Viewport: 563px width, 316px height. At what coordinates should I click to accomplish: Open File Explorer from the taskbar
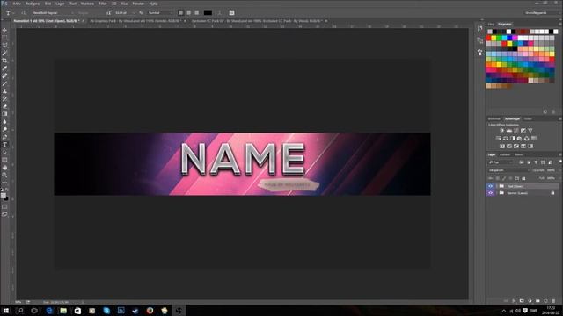tap(63, 310)
